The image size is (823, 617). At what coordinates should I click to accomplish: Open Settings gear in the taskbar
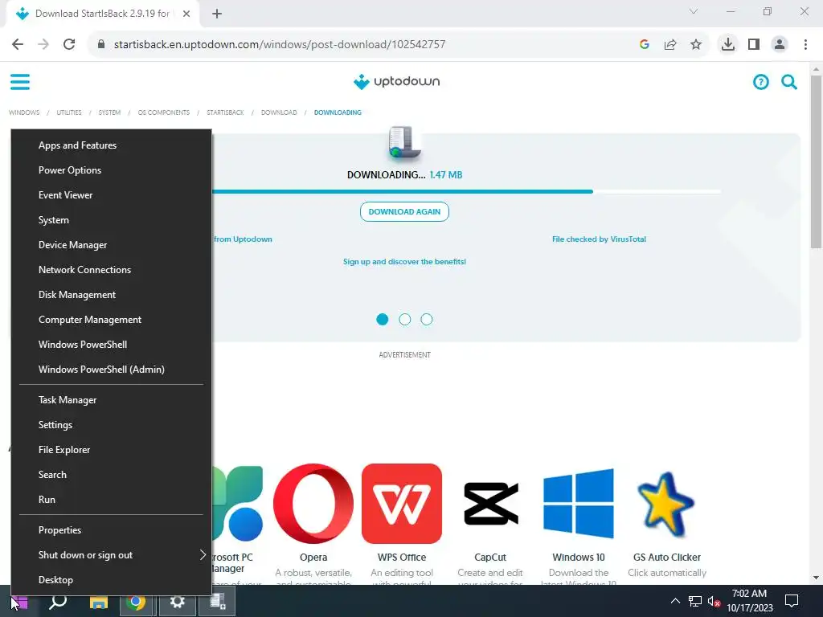click(x=178, y=602)
